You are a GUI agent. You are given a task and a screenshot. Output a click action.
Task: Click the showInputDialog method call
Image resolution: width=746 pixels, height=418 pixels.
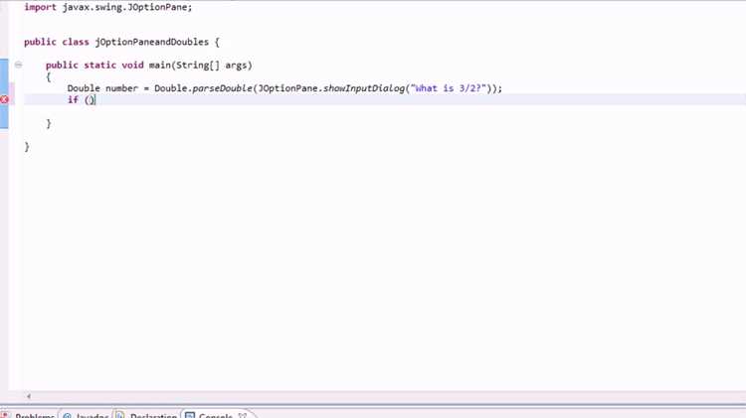[364, 88]
